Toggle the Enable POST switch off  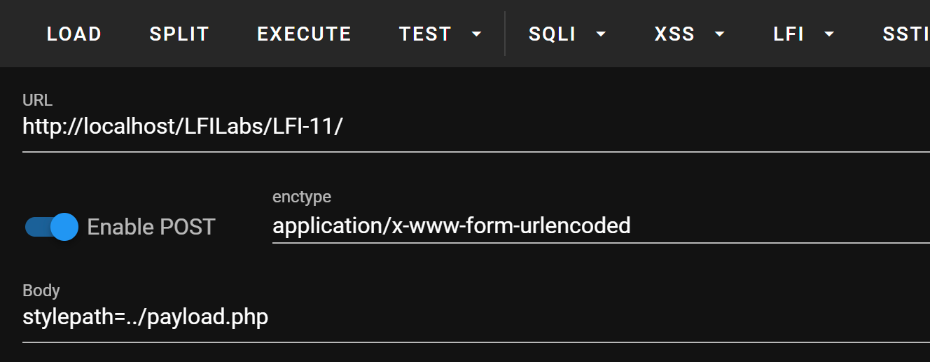51,227
